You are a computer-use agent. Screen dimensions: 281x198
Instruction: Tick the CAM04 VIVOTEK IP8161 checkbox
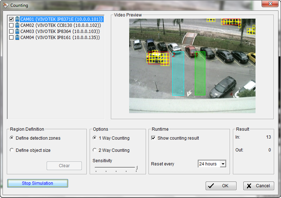[11, 37]
